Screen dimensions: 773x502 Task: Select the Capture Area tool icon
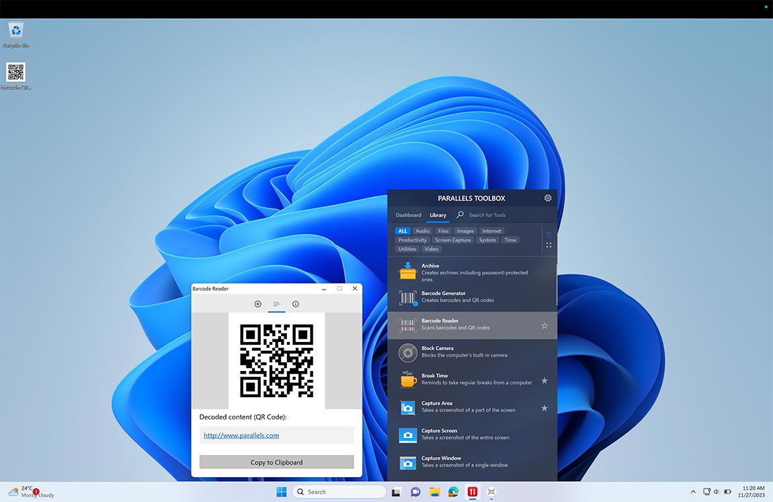pyautogui.click(x=407, y=407)
